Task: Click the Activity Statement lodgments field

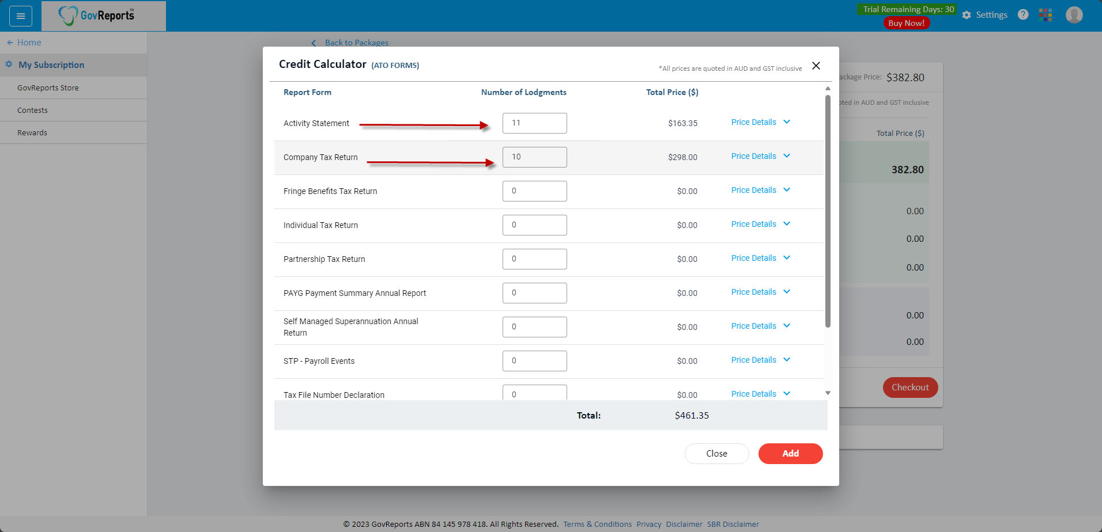Action: tap(534, 123)
